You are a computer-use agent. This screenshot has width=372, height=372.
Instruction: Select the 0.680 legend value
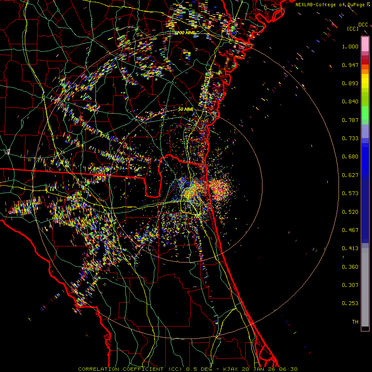click(350, 157)
